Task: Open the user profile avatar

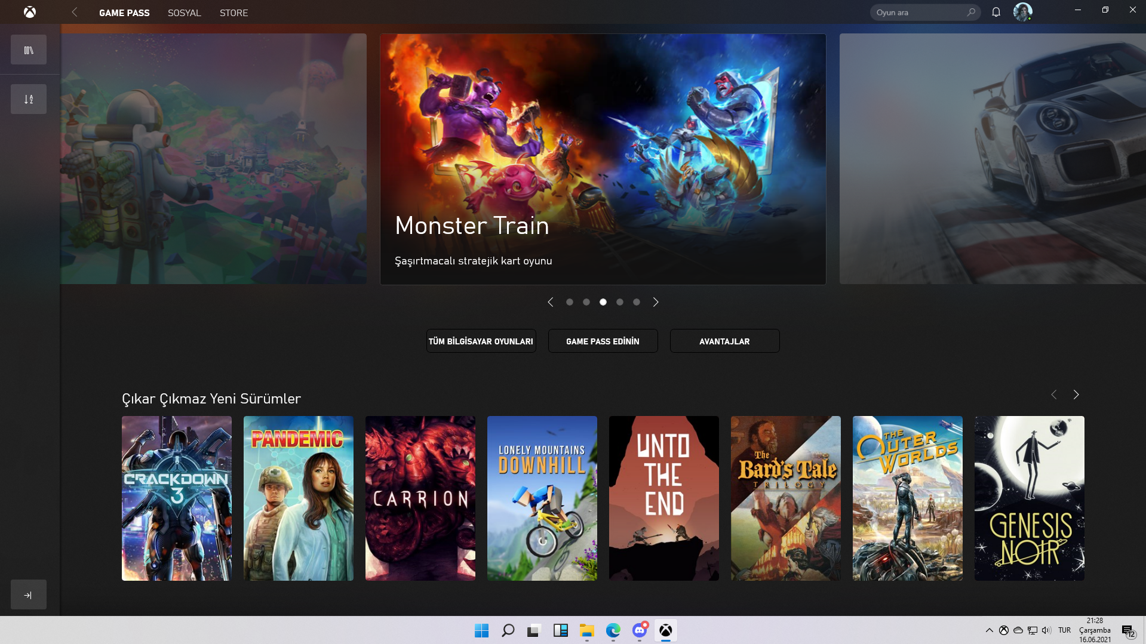Action: tap(1022, 12)
